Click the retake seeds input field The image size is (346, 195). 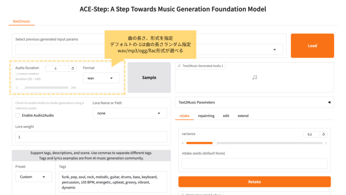point(254,164)
